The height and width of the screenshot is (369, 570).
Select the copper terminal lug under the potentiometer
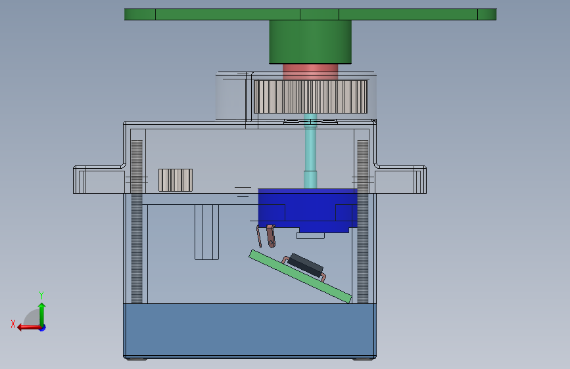point(271,236)
